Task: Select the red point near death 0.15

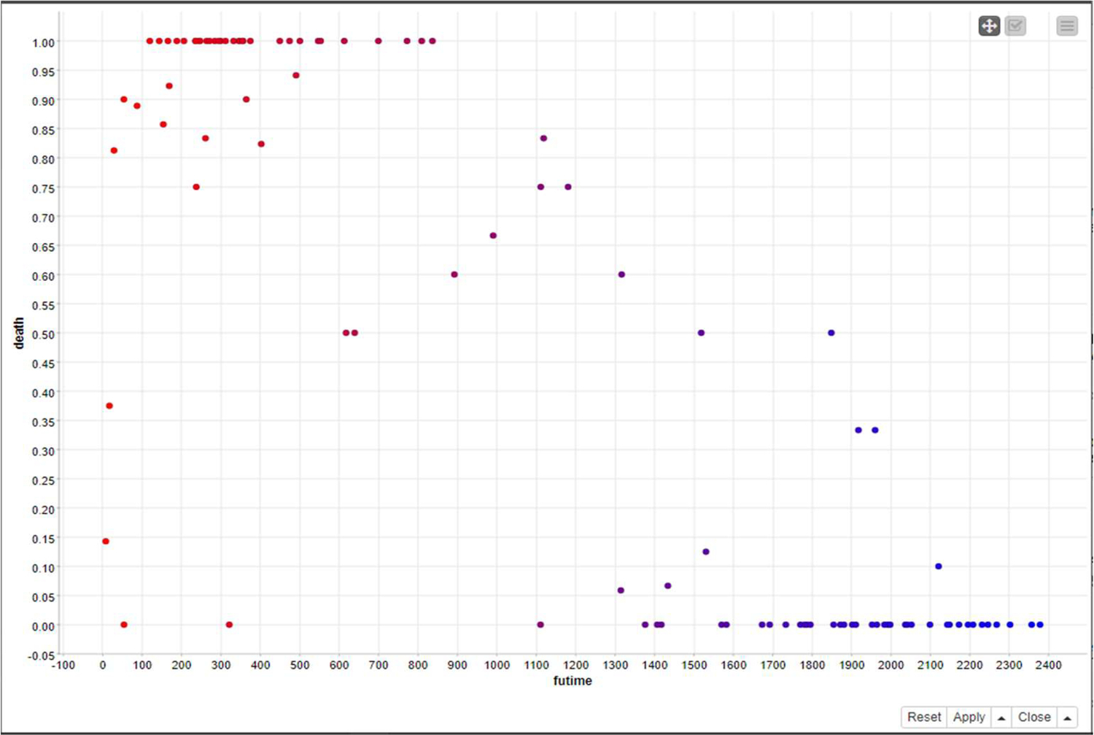Action: click(x=106, y=542)
